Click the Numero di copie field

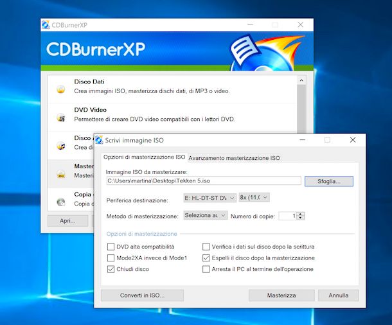tap(288, 216)
